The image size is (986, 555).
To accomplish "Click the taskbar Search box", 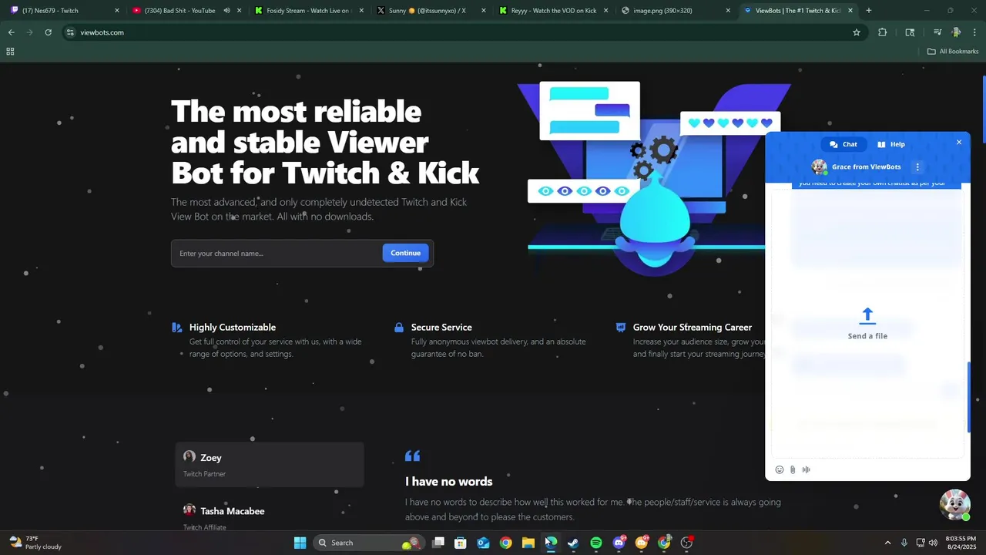I will tap(369, 543).
